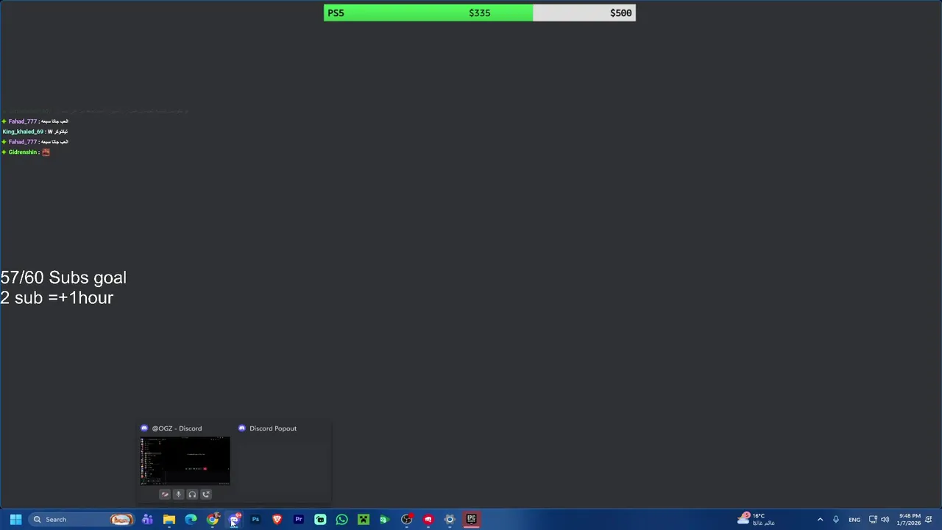The height and width of the screenshot is (530, 942).
Task: Open the red round app icon on the taskbar
Action: 428,520
